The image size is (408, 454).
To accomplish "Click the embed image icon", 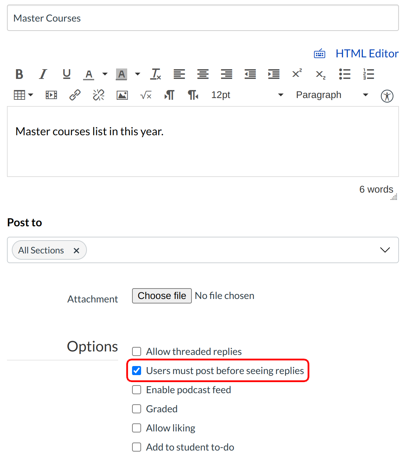I will pyautogui.click(x=122, y=95).
